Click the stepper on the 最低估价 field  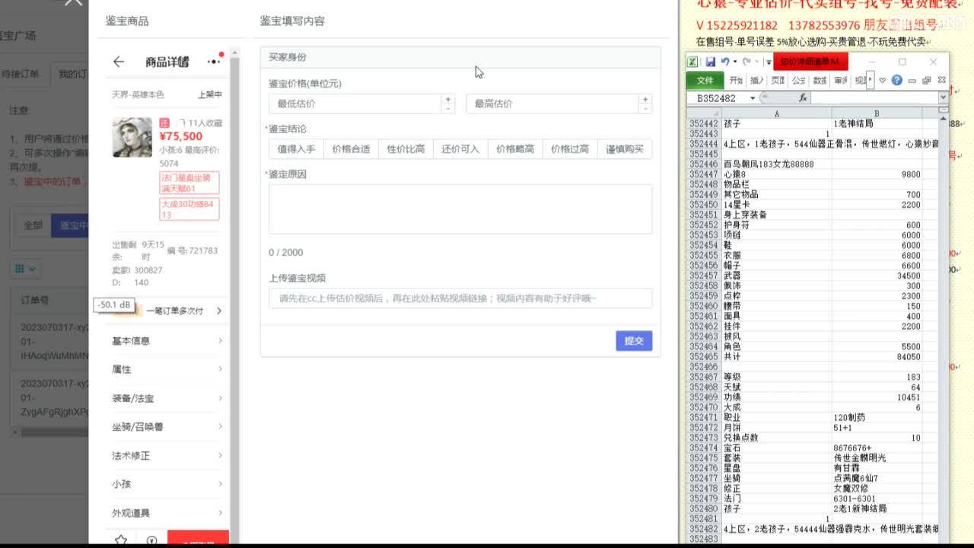(x=449, y=104)
